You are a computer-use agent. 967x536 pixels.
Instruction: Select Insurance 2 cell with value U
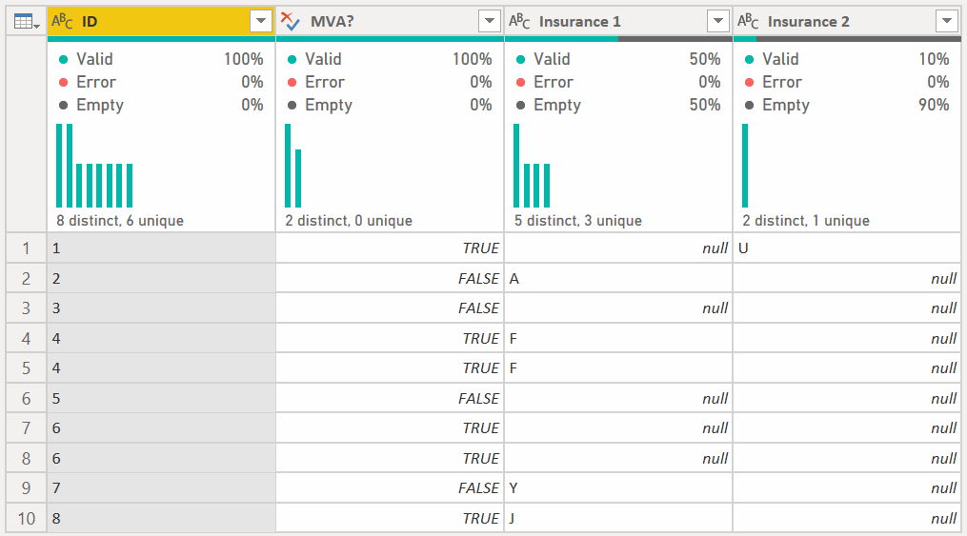(x=847, y=248)
